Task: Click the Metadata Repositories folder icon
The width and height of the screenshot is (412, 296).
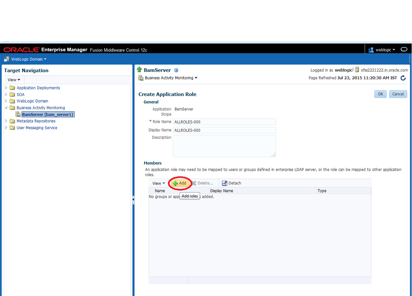Action: [x=12, y=121]
